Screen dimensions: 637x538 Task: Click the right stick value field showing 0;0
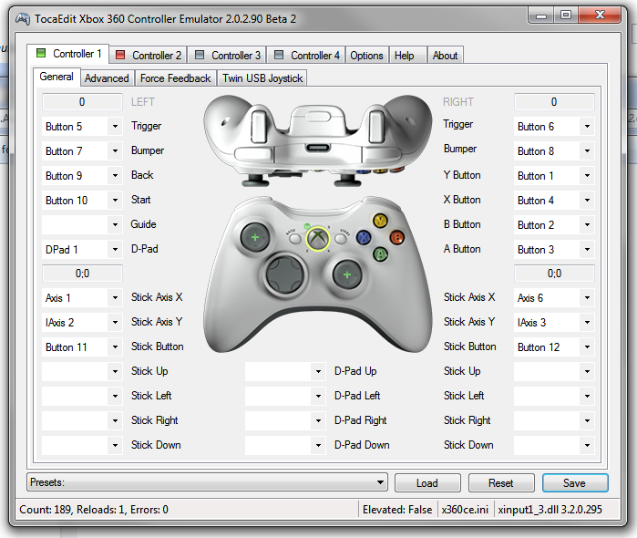(554, 274)
